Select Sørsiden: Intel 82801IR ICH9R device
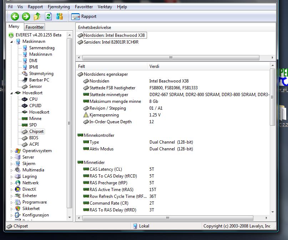The width and height of the screenshot is (288, 240). pyautogui.click(x=111, y=42)
